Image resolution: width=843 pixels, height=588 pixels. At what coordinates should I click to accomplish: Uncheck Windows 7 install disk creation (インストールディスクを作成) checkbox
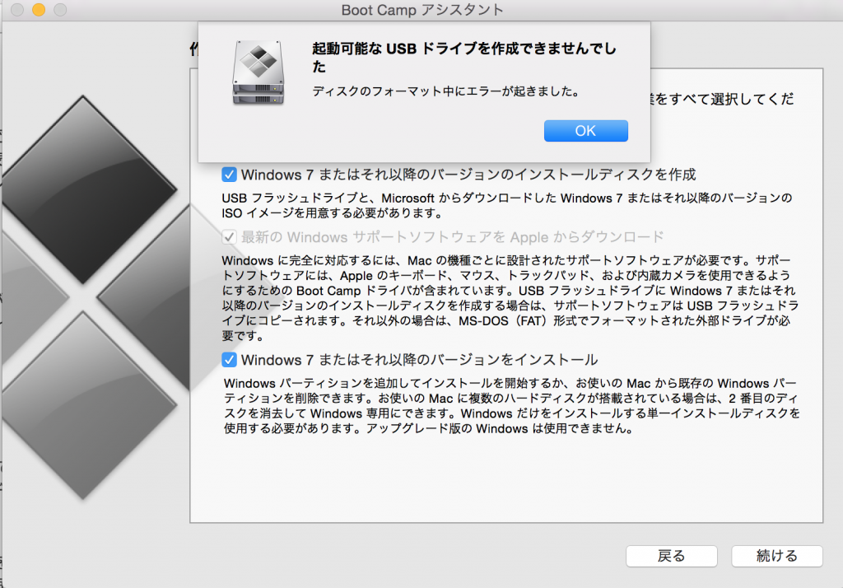click(x=229, y=175)
